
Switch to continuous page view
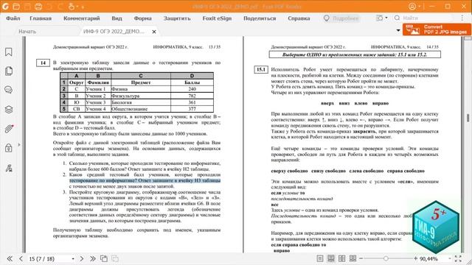coord(331,258)
